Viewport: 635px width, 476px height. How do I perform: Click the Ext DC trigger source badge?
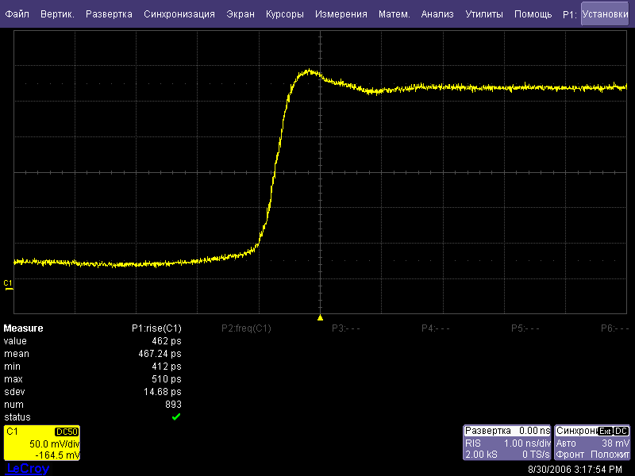click(614, 431)
